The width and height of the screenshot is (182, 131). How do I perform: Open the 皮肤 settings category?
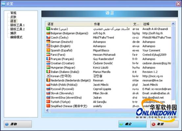[x=13, y=17]
